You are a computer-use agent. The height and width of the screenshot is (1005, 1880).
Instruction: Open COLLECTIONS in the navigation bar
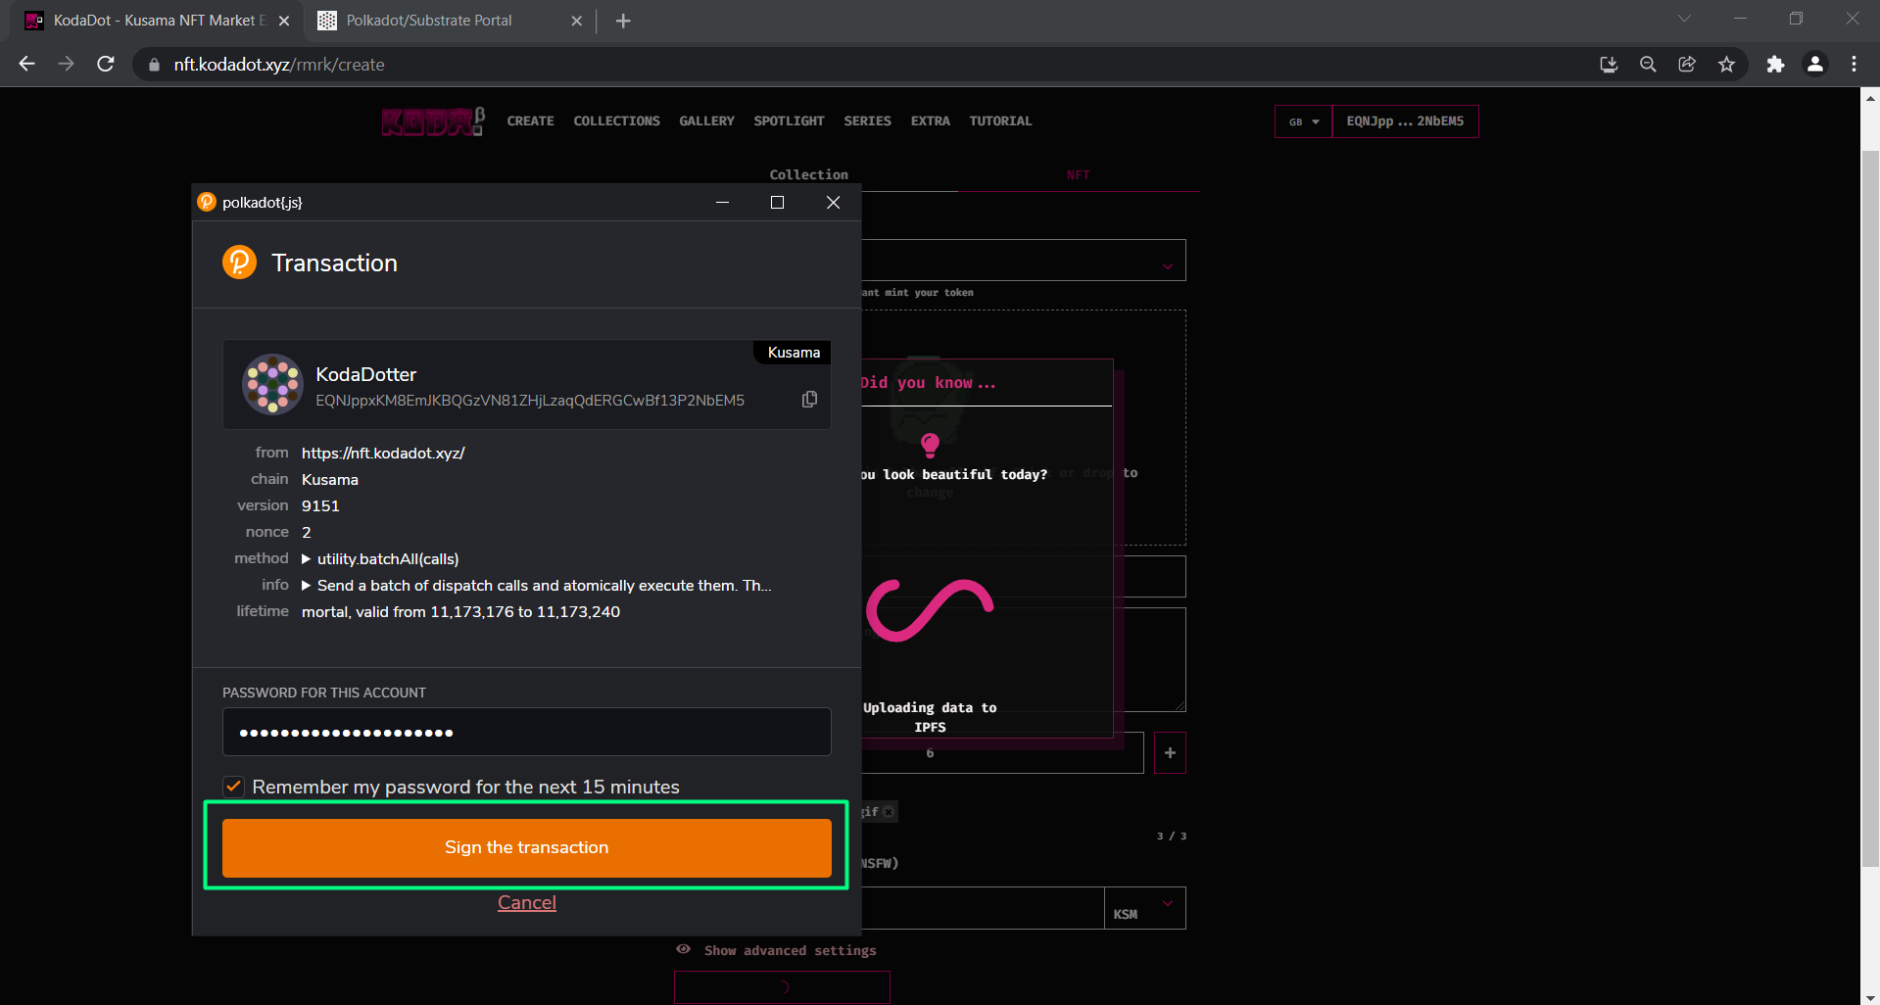coord(616,121)
